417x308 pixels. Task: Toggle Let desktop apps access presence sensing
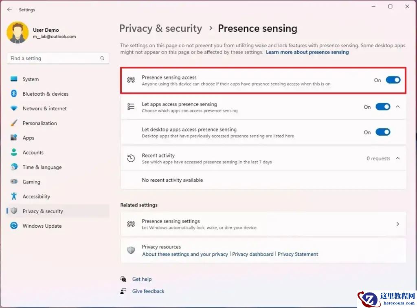pos(383,132)
